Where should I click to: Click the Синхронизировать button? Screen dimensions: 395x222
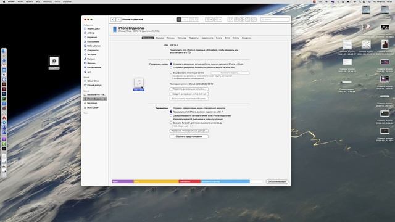point(277,181)
